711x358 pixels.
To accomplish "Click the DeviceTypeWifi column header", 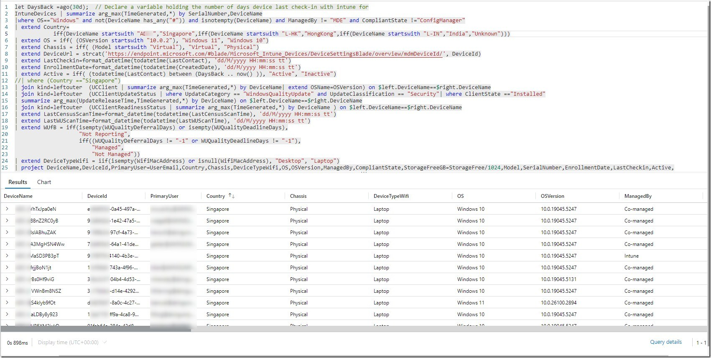I will pos(391,196).
